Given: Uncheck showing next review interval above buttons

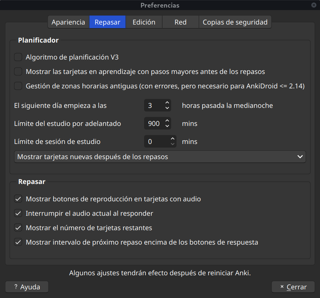Looking at the screenshot, I should pos(18,242).
